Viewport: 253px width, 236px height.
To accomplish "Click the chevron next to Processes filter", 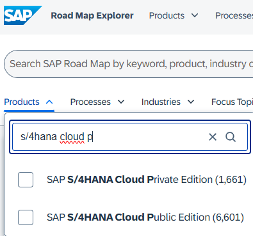I will [x=121, y=102].
